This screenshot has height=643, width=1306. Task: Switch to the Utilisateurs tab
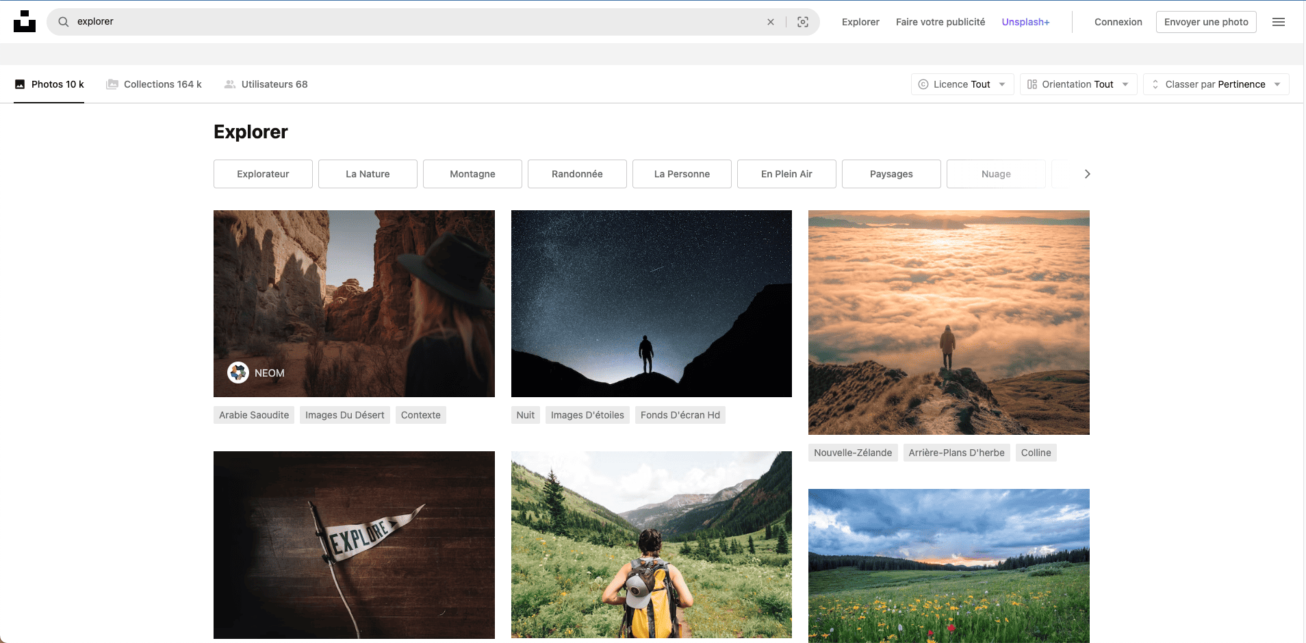[x=274, y=84]
